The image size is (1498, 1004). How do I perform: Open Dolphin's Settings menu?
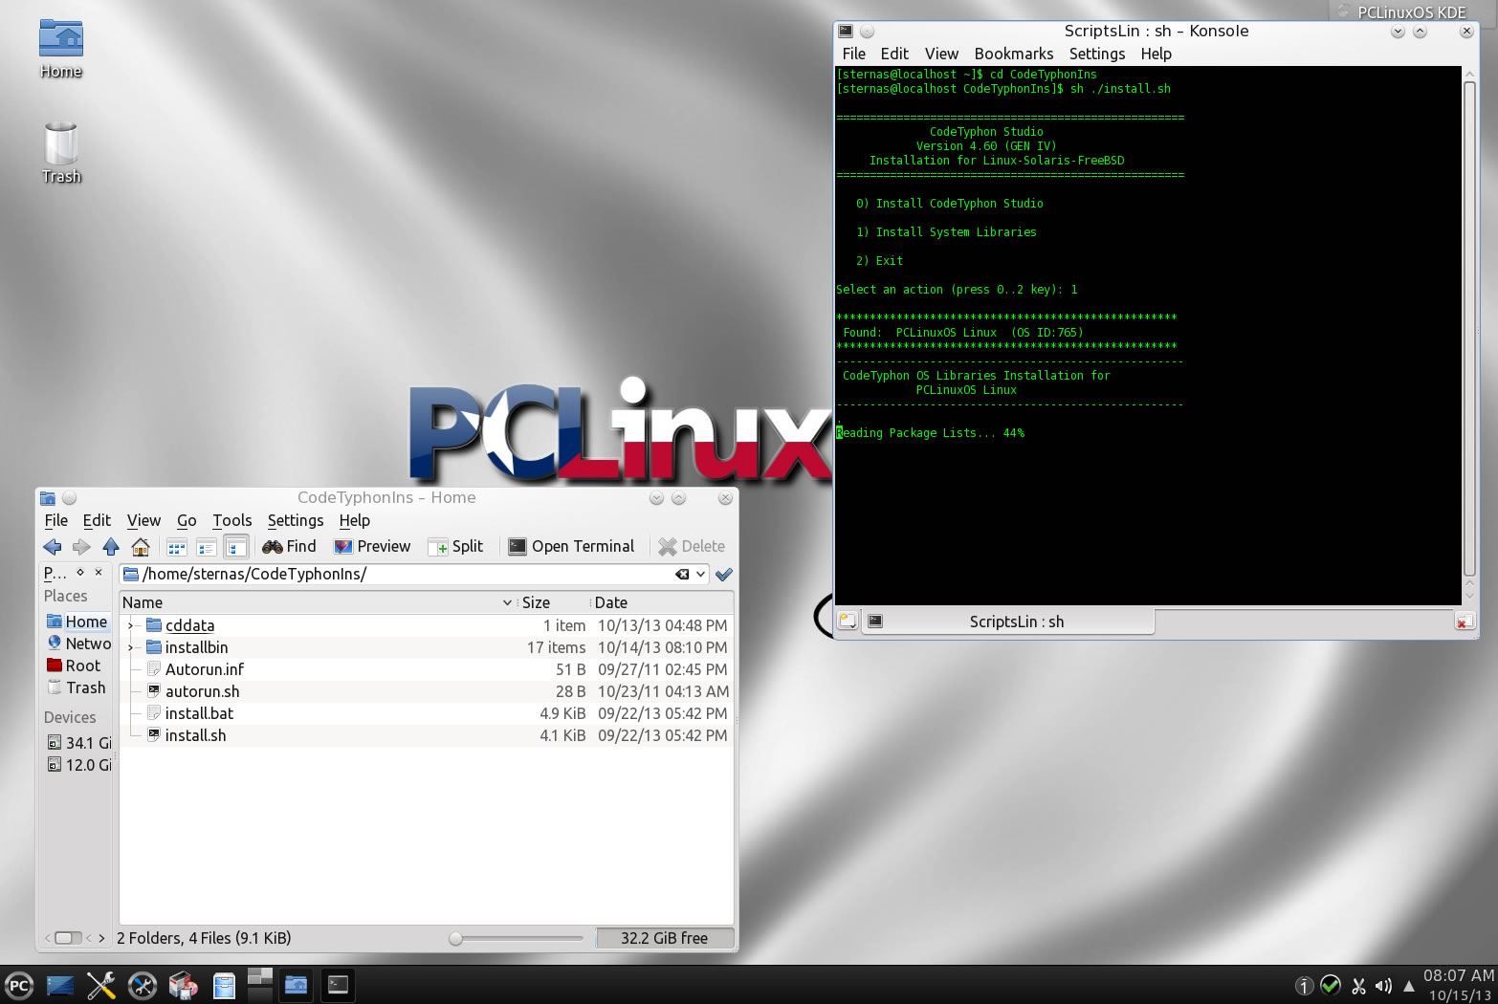tap(296, 520)
